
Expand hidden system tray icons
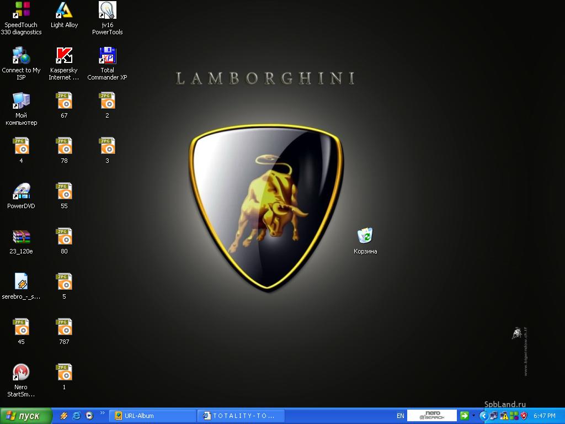tap(483, 416)
